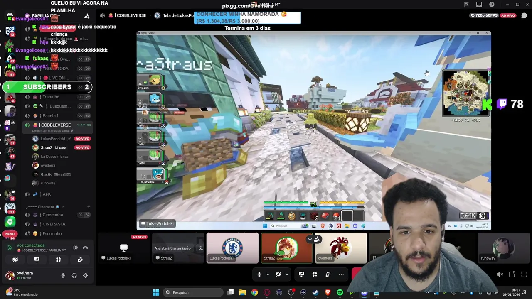This screenshot has height=299, width=532.
Task: Mute microphone beside ovelhera username
Action: (63, 275)
